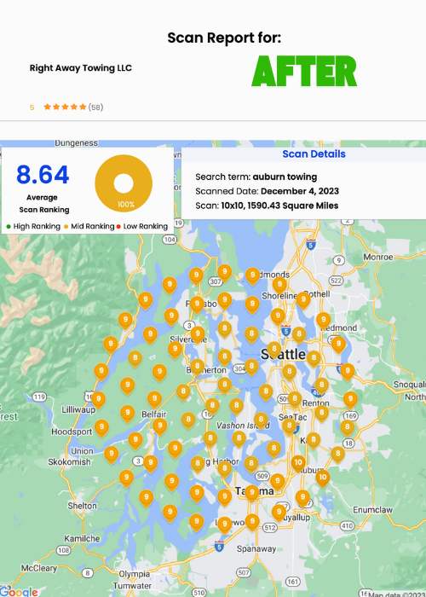Click the five-star rating icons

click(x=65, y=107)
